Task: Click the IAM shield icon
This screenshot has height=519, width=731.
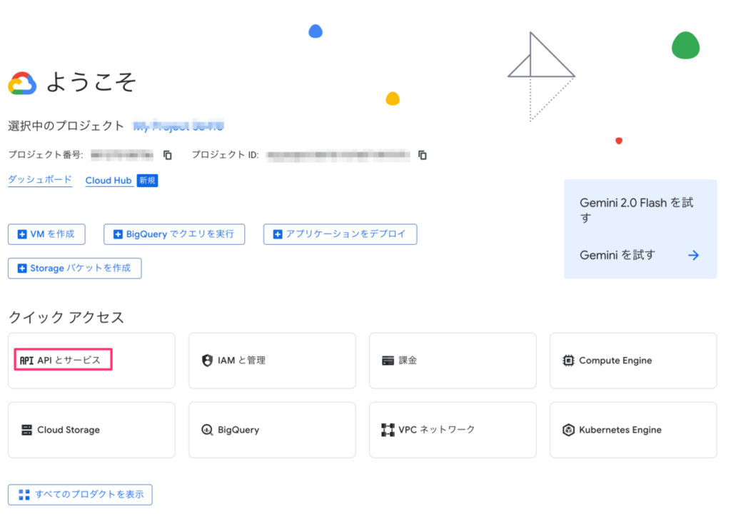Action: [207, 361]
